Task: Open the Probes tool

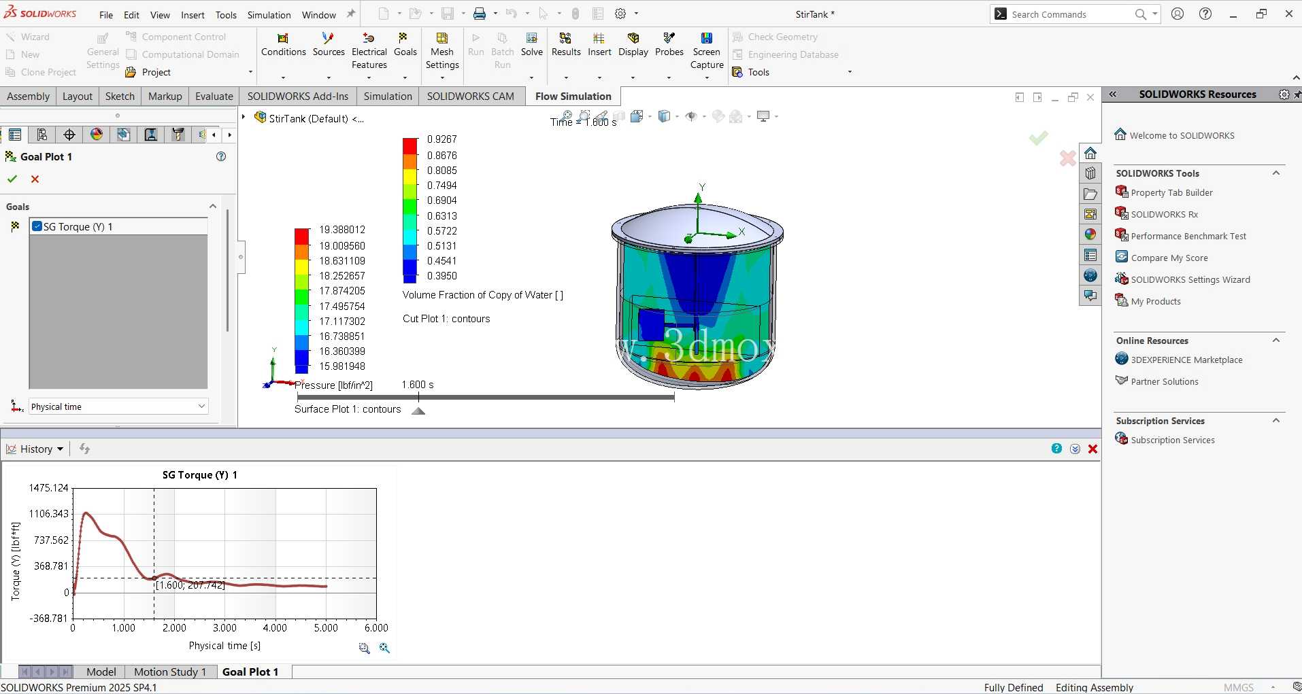Action: [669, 45]
